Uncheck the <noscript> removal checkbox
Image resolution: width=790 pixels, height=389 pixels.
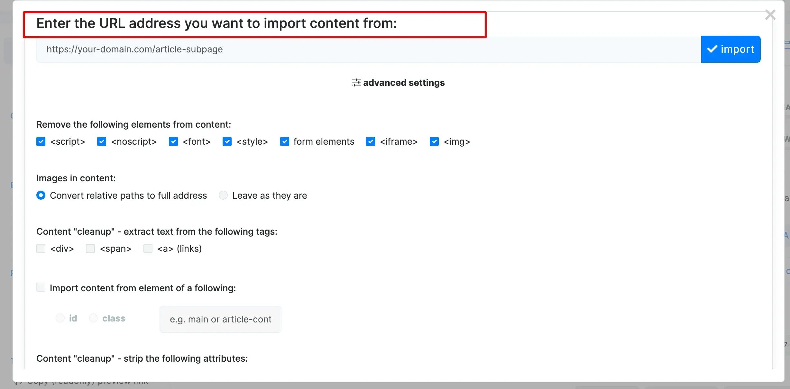point(102,141)
